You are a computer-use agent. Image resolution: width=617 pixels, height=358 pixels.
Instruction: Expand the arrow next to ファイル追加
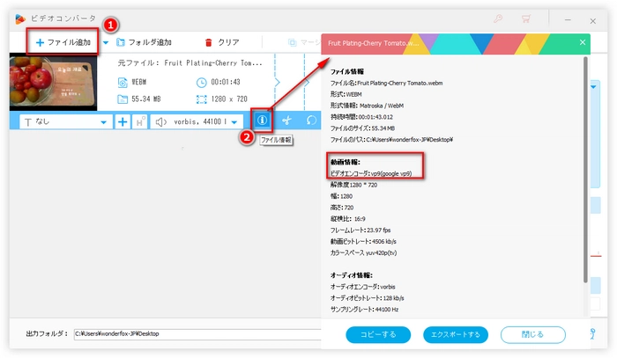[x=106, y=42]
